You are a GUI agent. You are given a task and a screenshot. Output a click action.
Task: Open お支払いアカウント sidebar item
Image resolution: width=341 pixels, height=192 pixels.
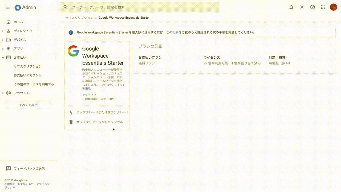pos(28,75)
